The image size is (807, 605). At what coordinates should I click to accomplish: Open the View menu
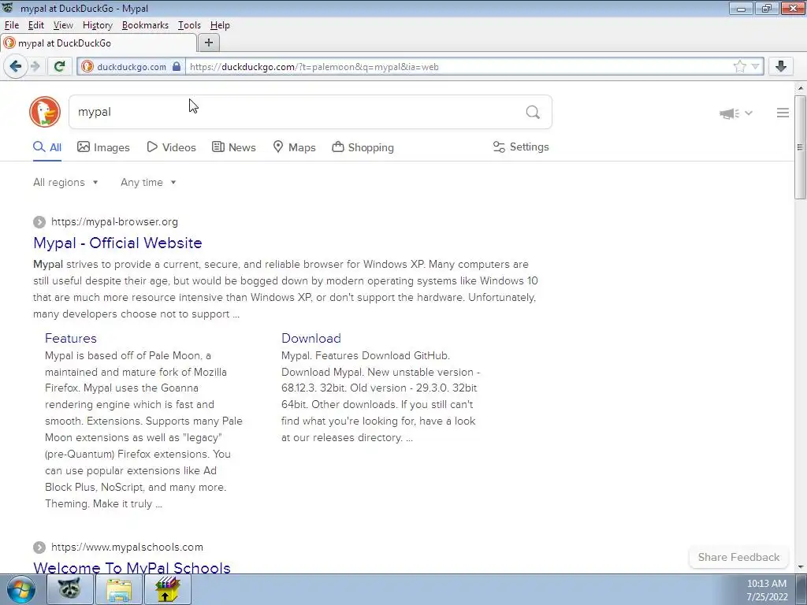(63, 25)
